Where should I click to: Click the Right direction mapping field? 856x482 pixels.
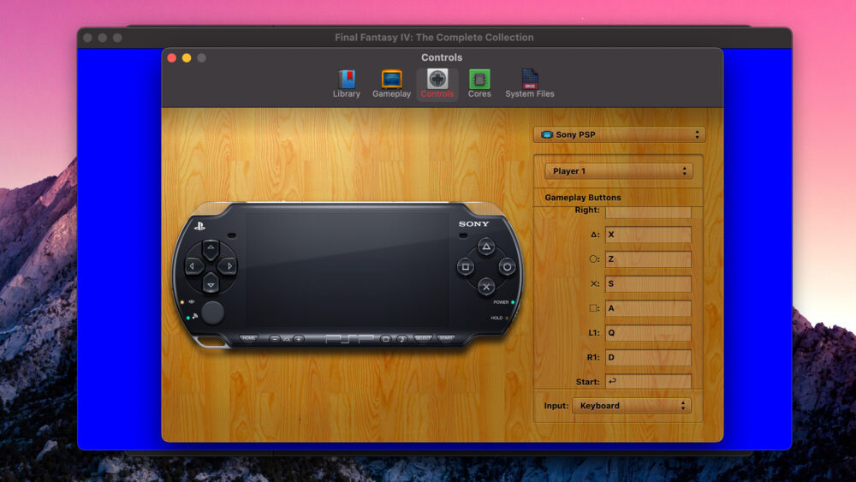pyautogui.click(x=648, y=212)
